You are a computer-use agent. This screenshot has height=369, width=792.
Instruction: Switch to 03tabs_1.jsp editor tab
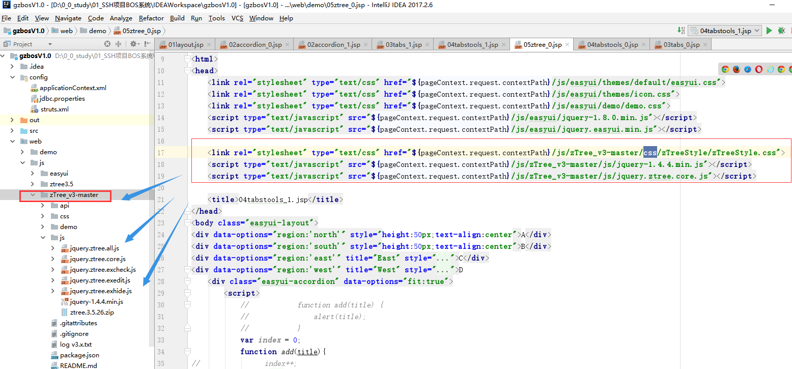tap(404, 45)
